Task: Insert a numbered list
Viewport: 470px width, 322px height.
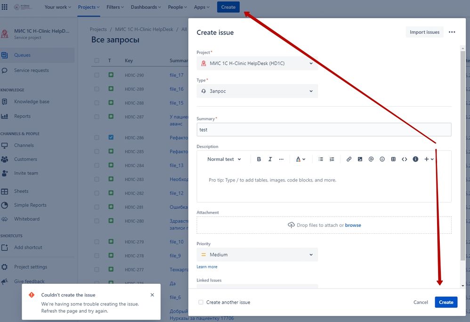Action: 332,159
